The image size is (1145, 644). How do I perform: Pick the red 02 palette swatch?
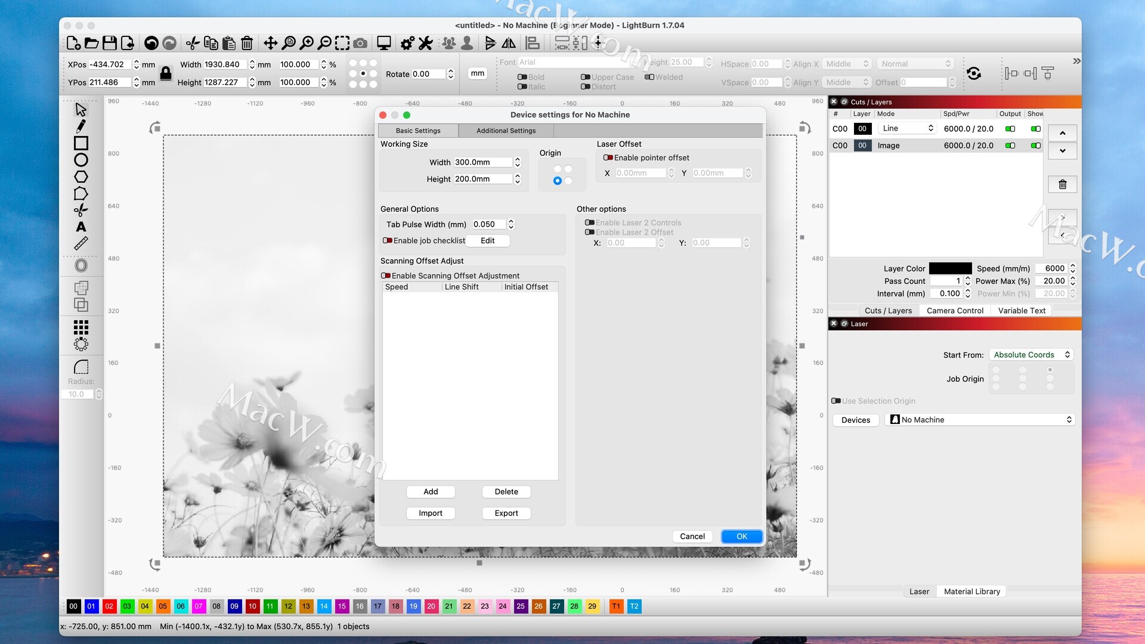[x=109, y=606]
